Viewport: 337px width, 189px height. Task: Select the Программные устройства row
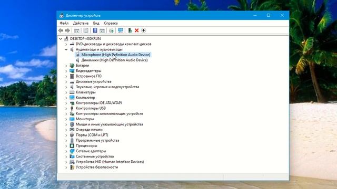pyautogui.click(x=97, y=140)
